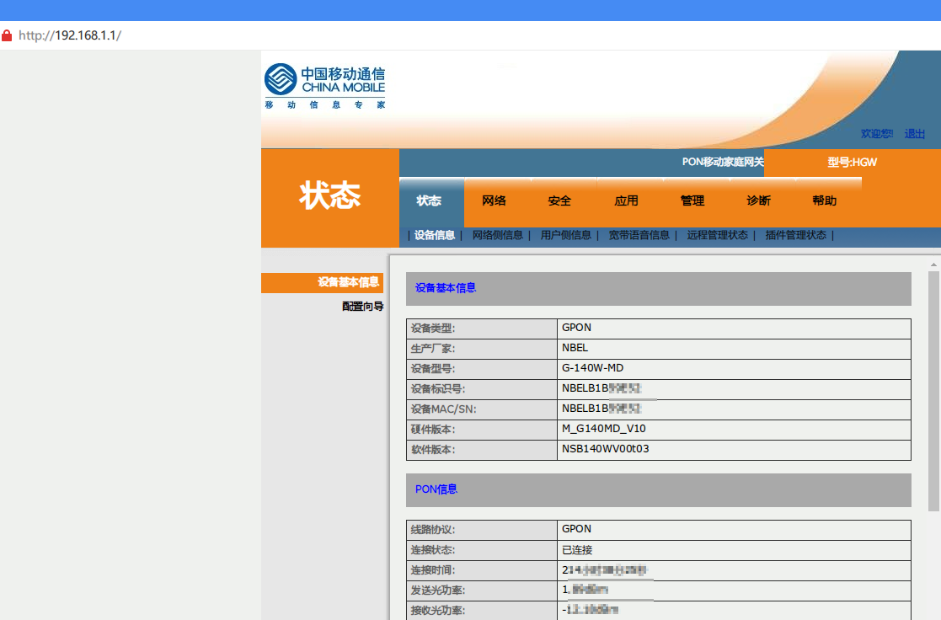Open the 帮助 tab
The image size is (941, 620).
[824, 200]
